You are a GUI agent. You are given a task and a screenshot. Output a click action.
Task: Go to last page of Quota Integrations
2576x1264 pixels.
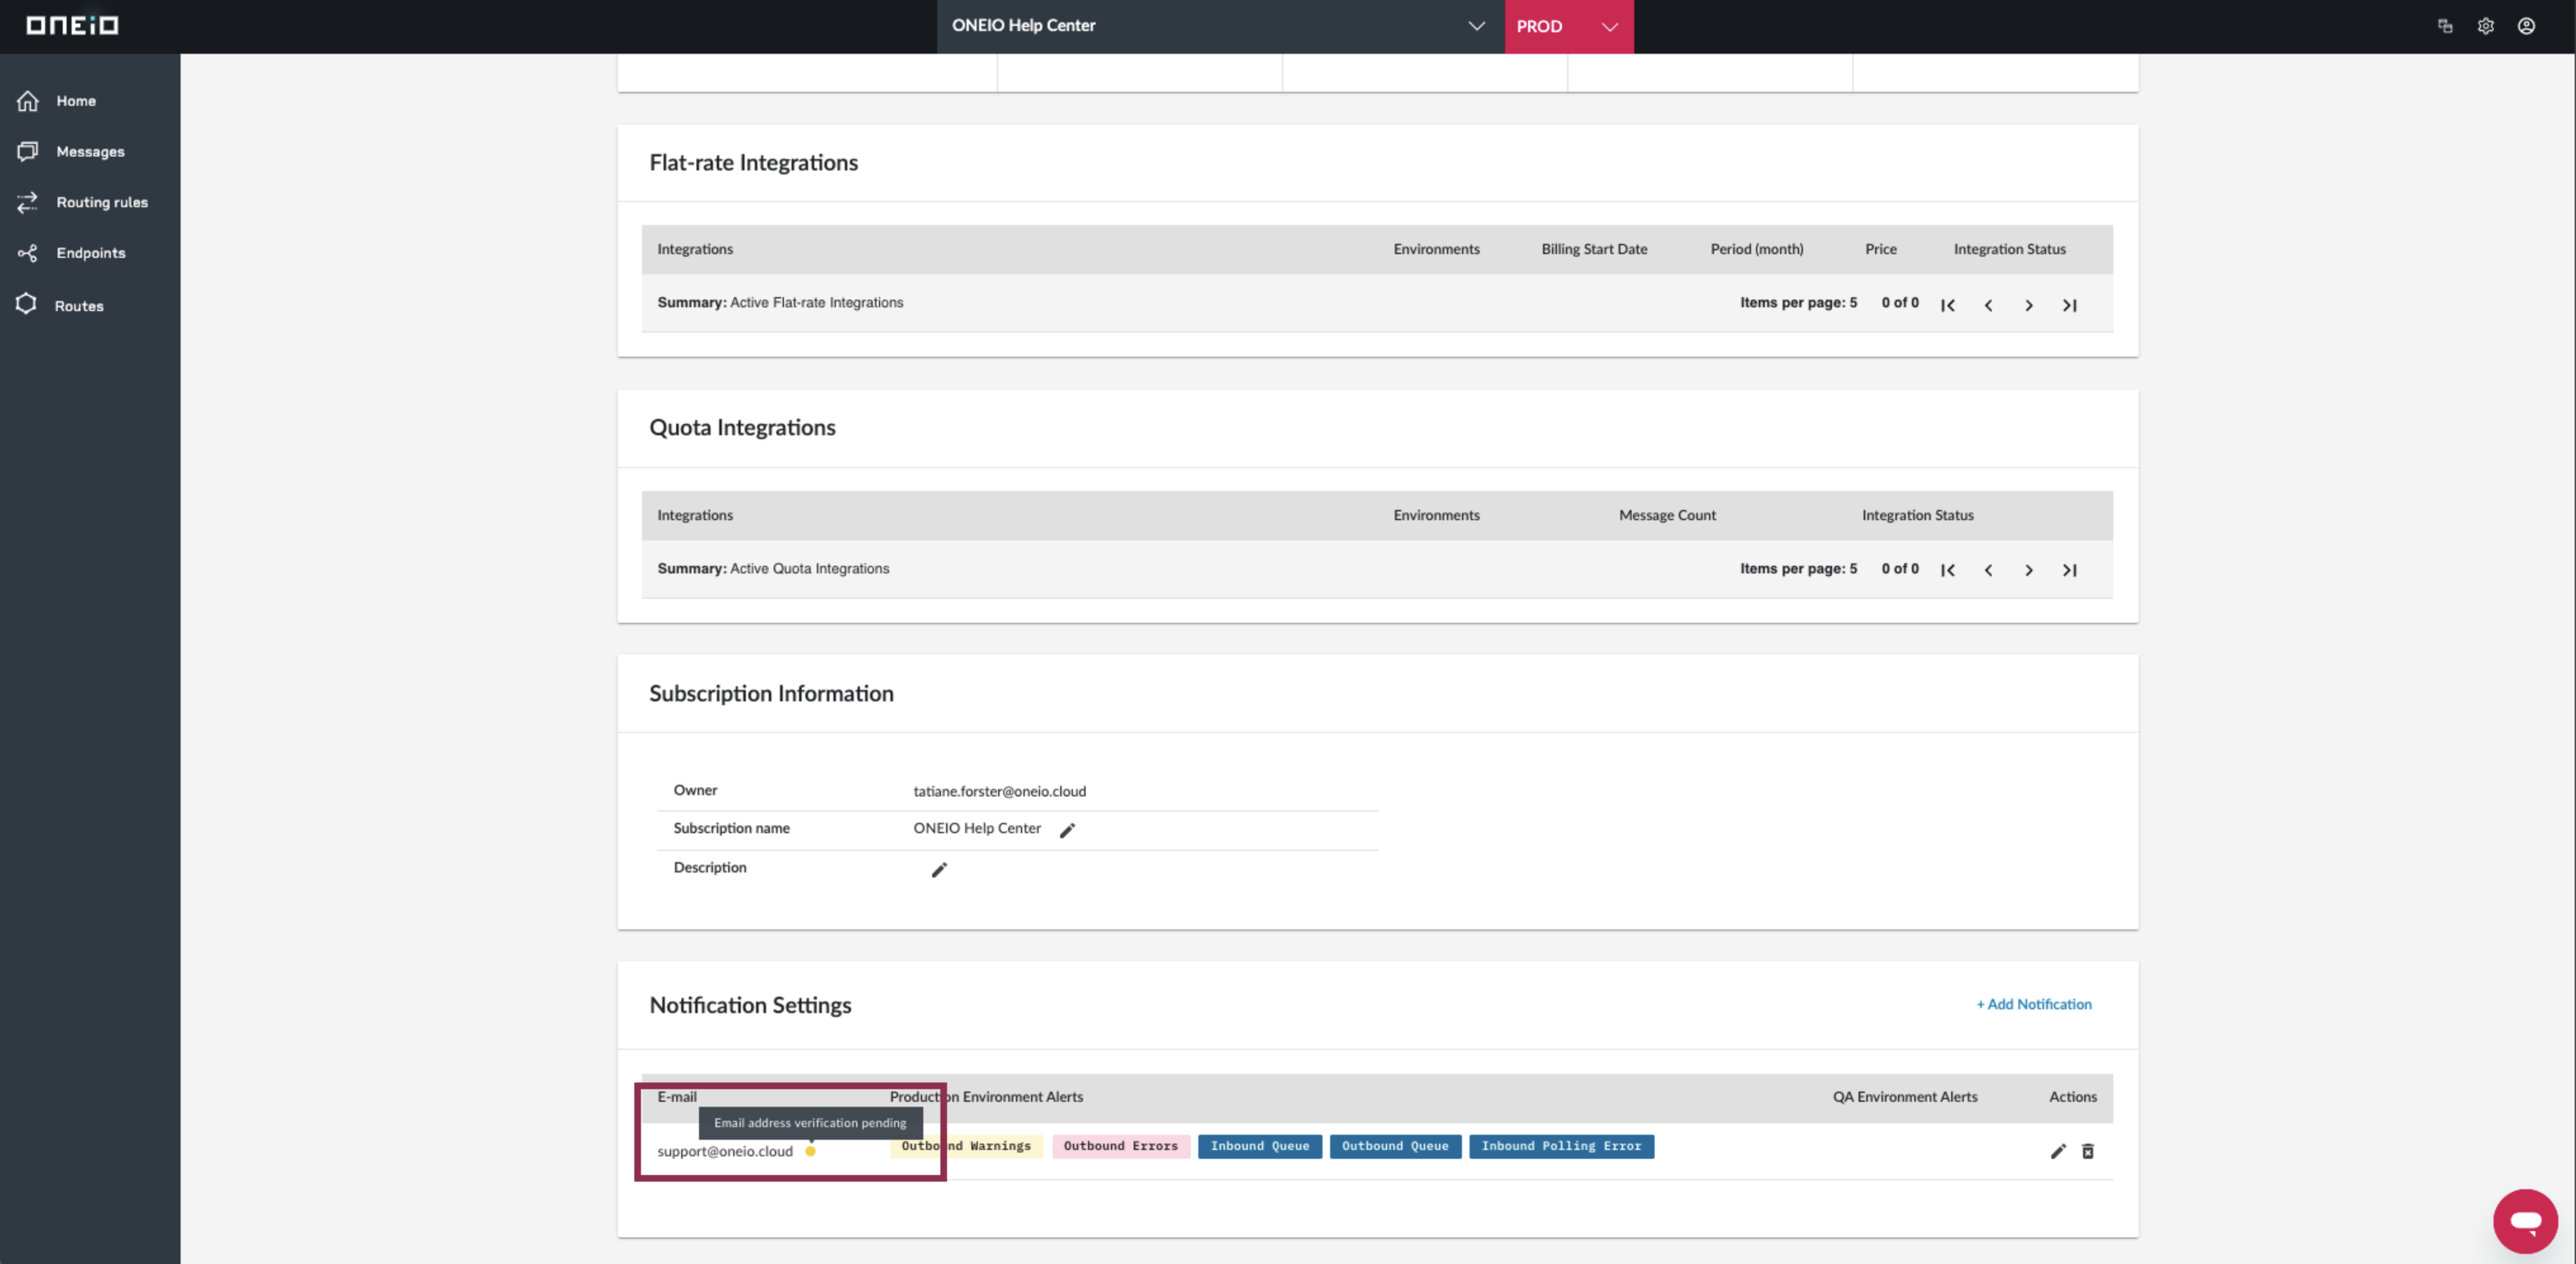(x=2070, y=570)
